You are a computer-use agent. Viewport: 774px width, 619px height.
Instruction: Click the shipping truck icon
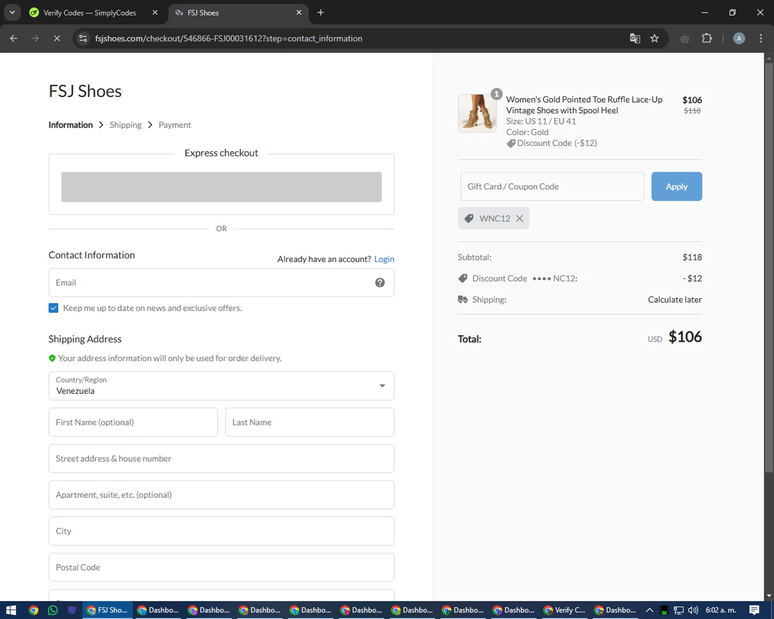click(463, 300)
